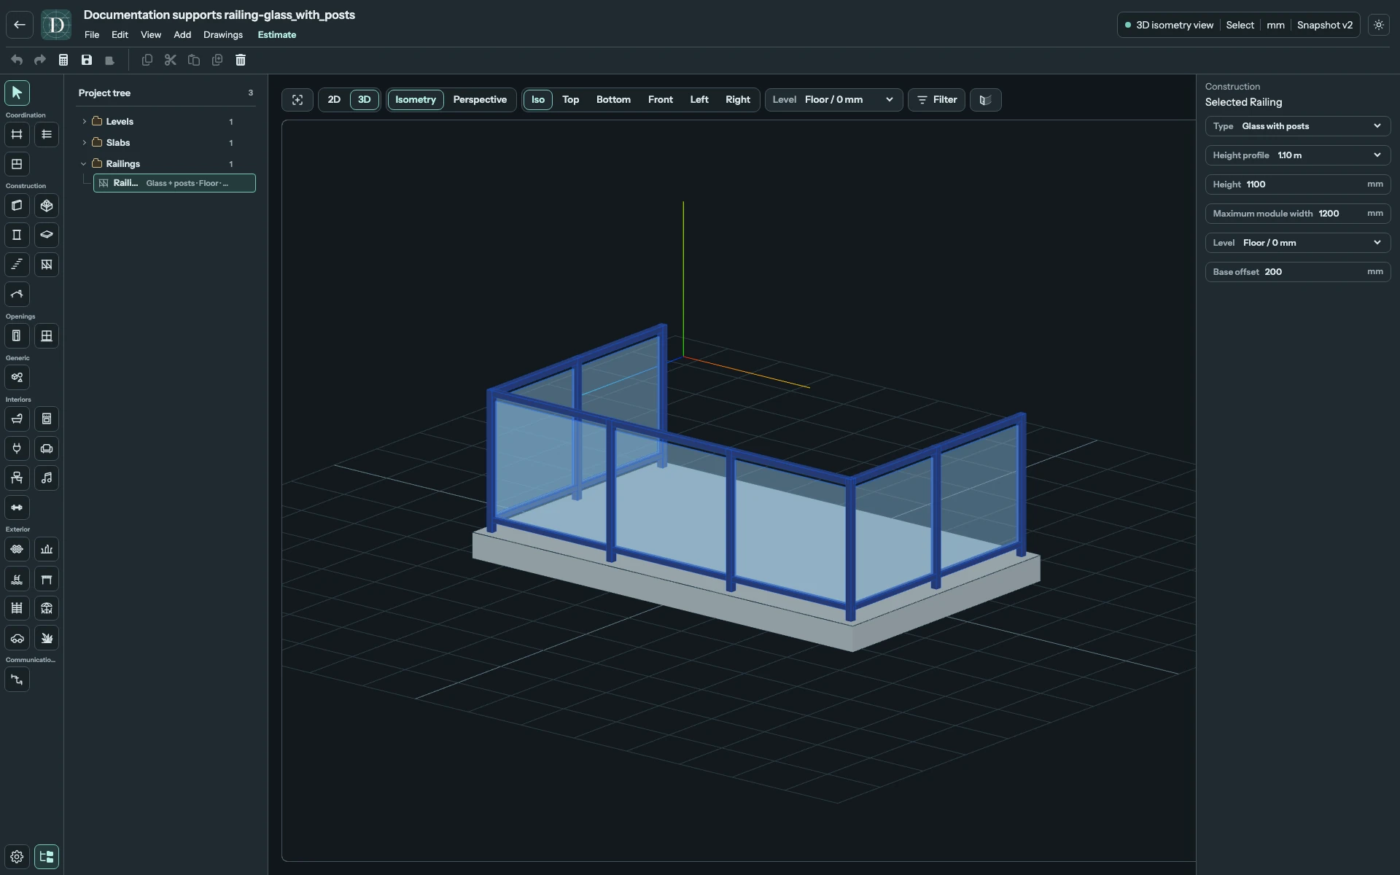Select the railing tool icon
The height and width of the screenshot is (875, 1400).
click(x=47, y=265)
